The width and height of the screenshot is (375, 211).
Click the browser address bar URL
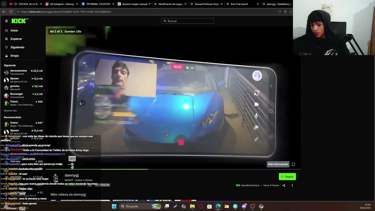tap(66, 12)
